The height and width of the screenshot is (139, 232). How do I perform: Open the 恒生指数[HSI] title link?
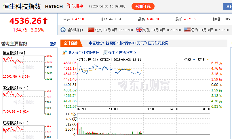point(14,53)
